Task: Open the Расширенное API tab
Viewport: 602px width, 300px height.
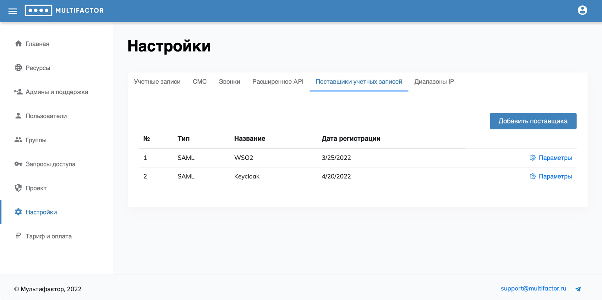Action: coord(278,82)
